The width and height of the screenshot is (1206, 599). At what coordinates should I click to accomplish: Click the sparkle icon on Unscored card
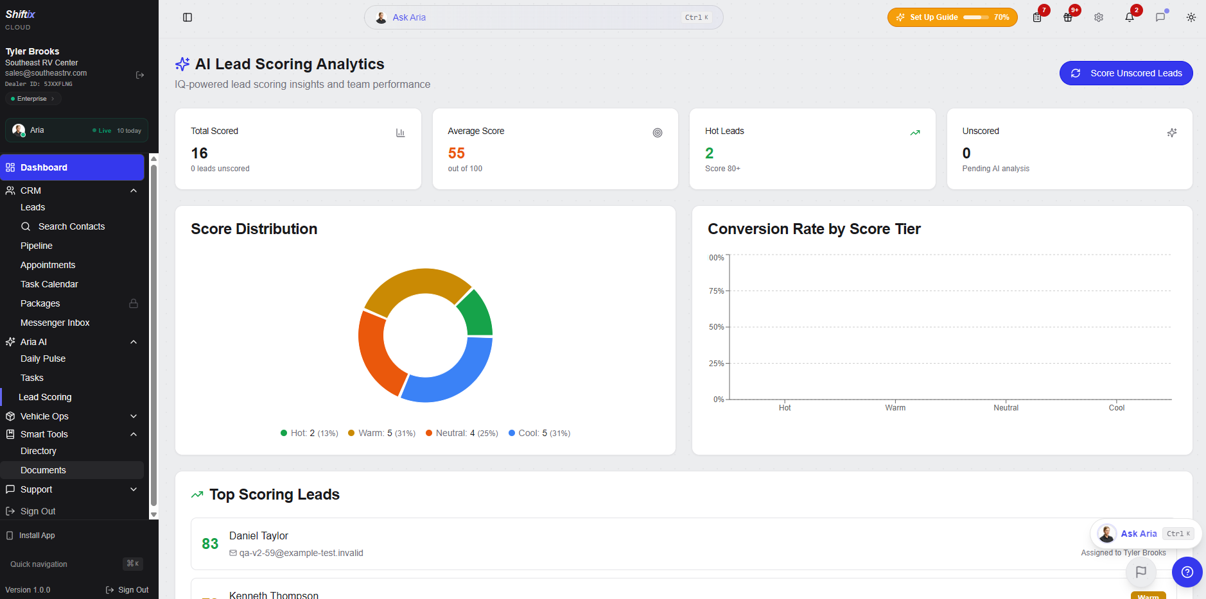[1172, 133]
